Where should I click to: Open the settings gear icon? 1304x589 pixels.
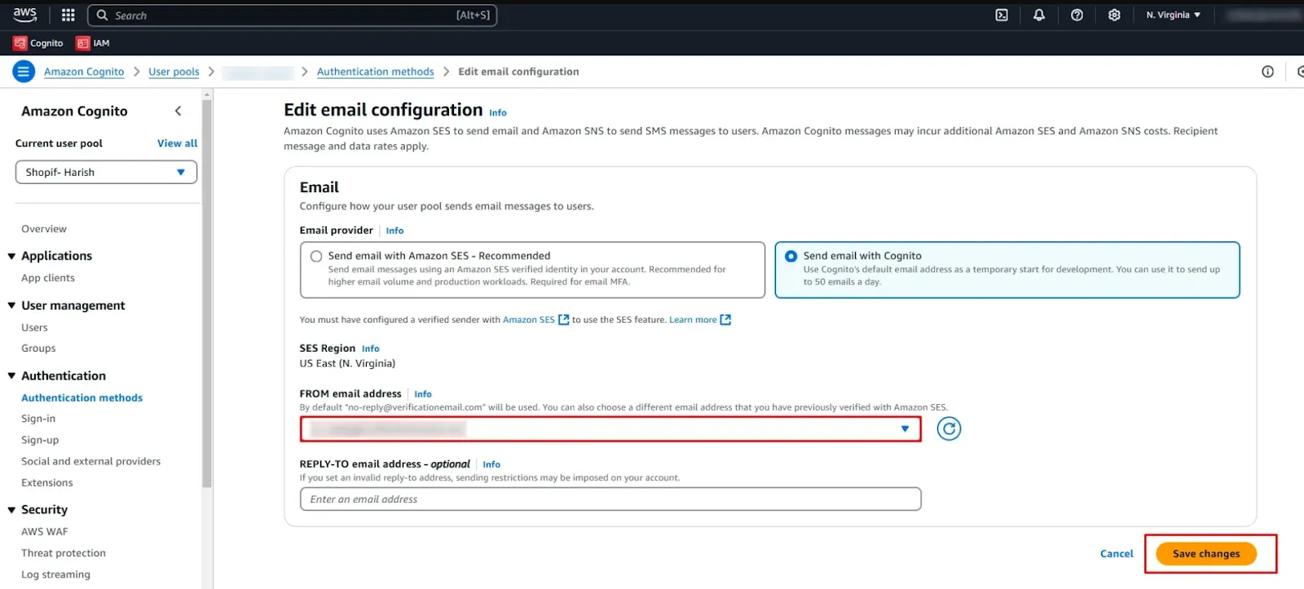coord(1114,15)
